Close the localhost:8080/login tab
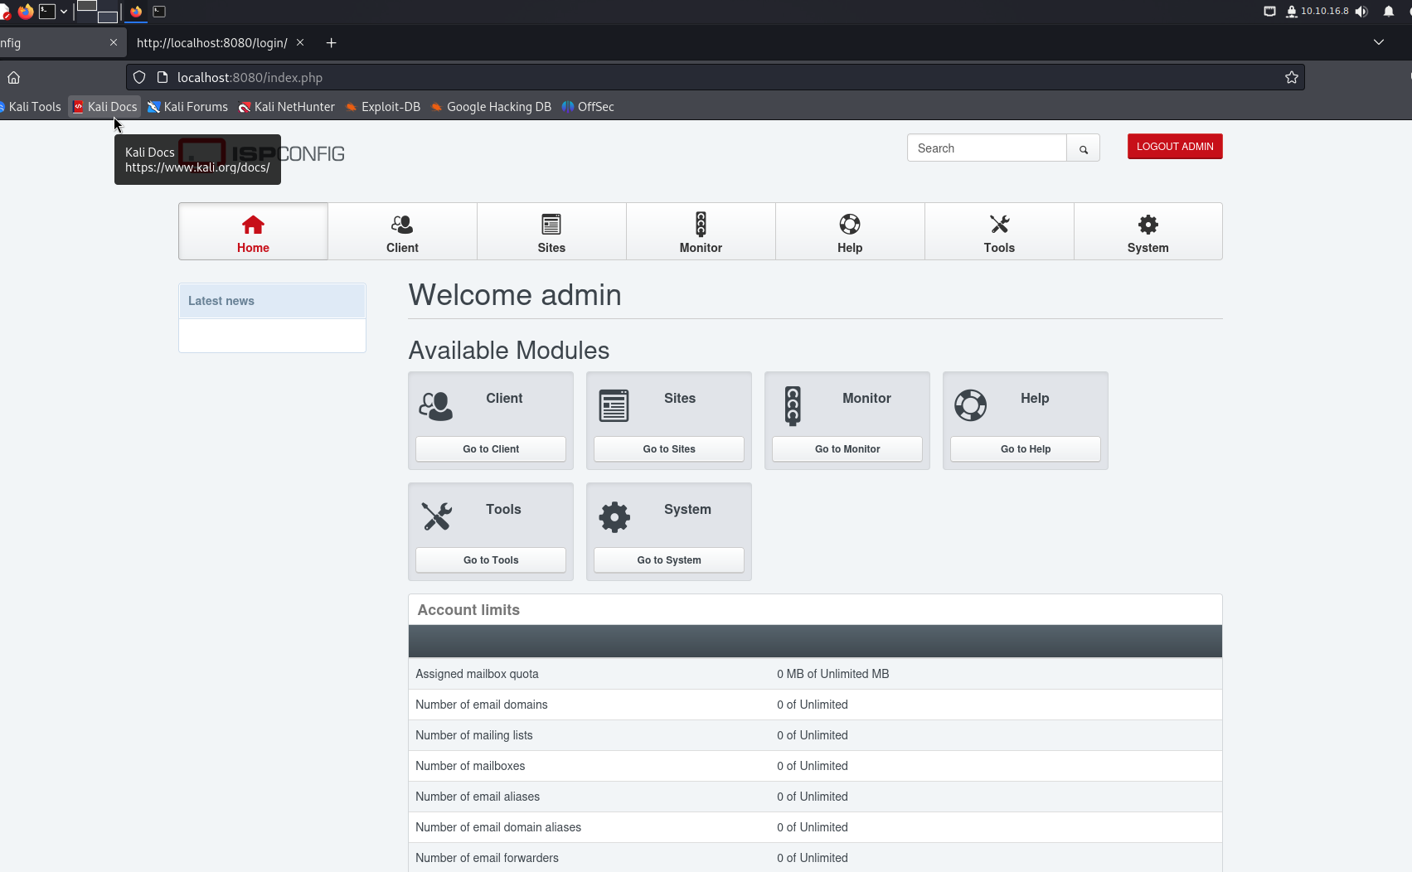Screen dimensions: 1412x872 (300, 42)
